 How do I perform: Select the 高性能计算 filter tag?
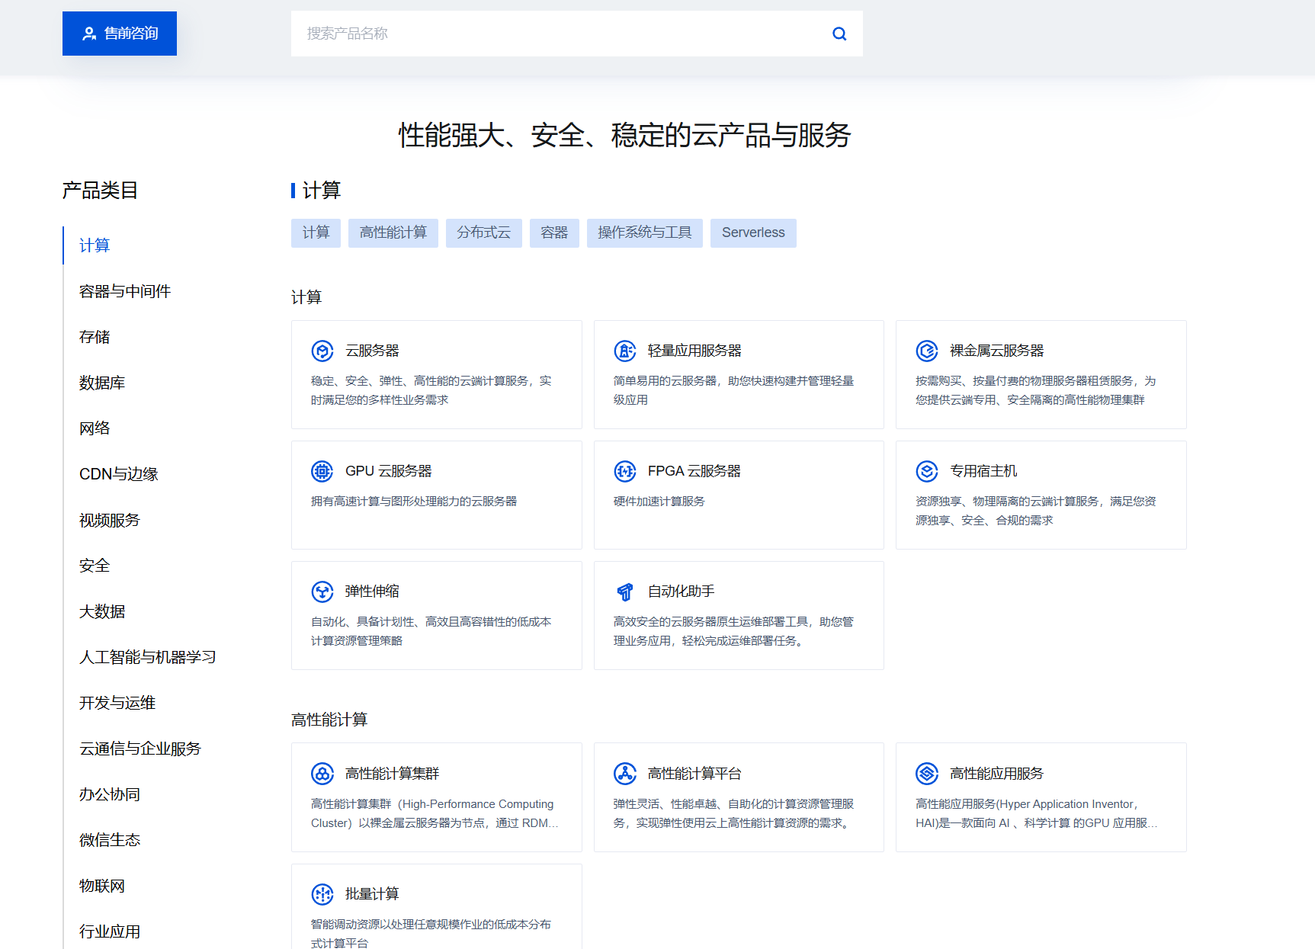[393, 233]
